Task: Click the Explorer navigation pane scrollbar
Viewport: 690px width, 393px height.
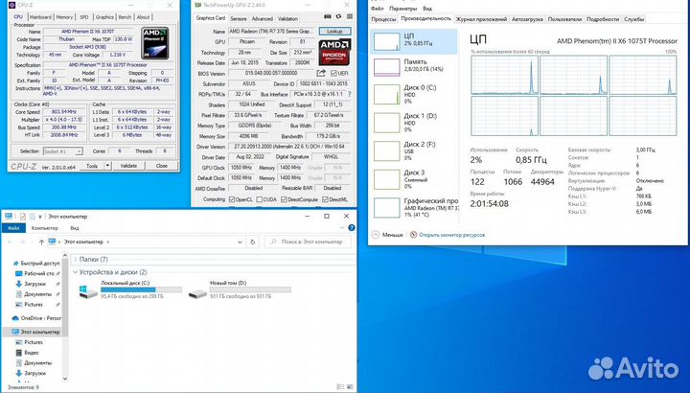Action: [x=65, y=296]
